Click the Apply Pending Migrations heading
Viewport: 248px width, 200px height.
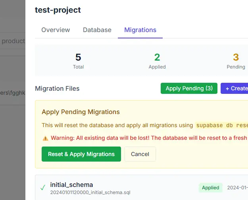pyautogui.click(x=81, y=112)
